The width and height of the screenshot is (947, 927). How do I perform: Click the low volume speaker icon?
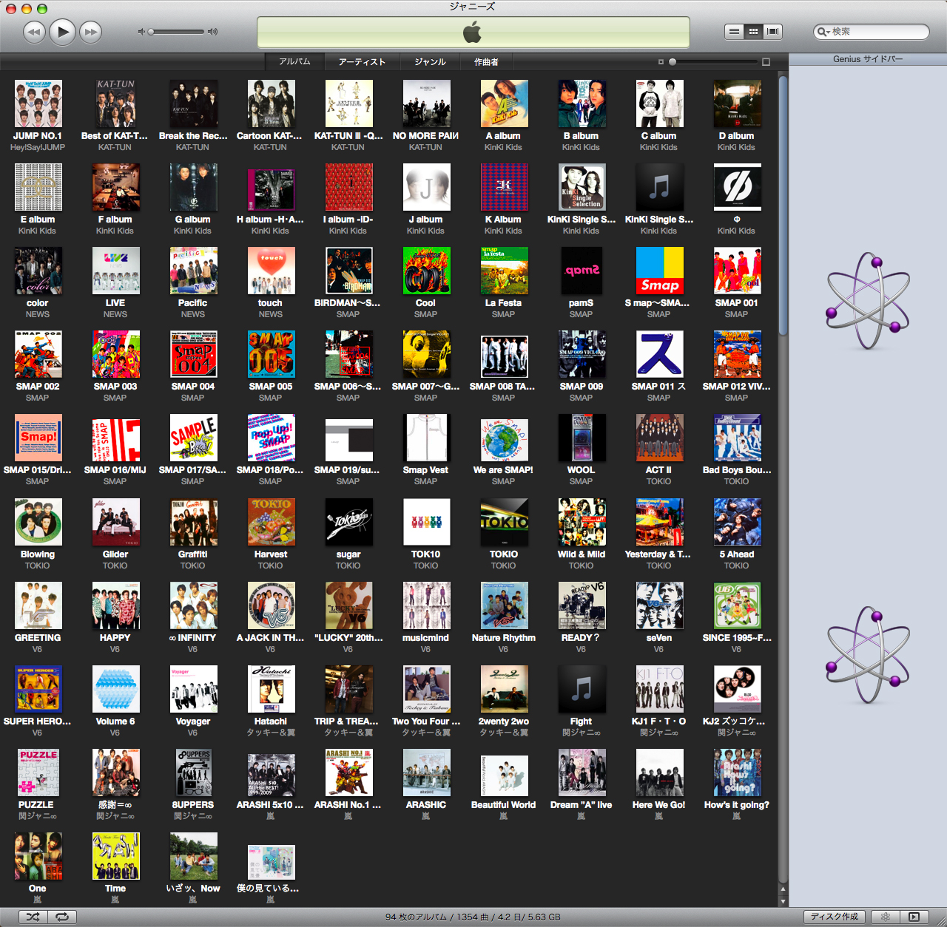click(x=141, y=32)
